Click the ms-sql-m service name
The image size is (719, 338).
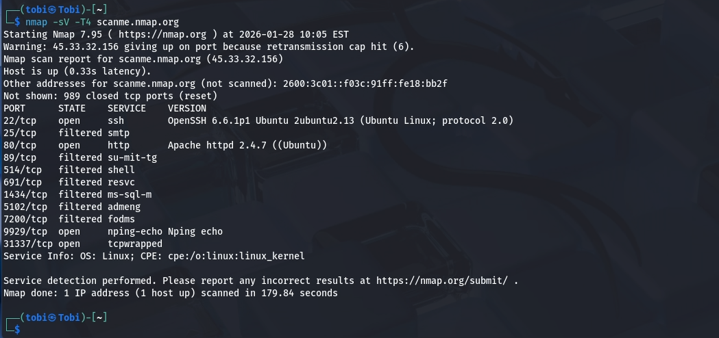tap(129, 194)
